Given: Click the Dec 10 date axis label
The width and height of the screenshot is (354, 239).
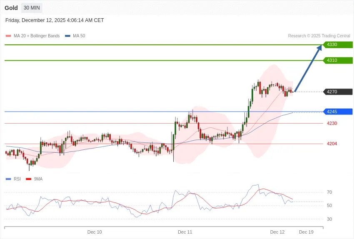Looking at the screenshot, I should (x=95, y=232).
